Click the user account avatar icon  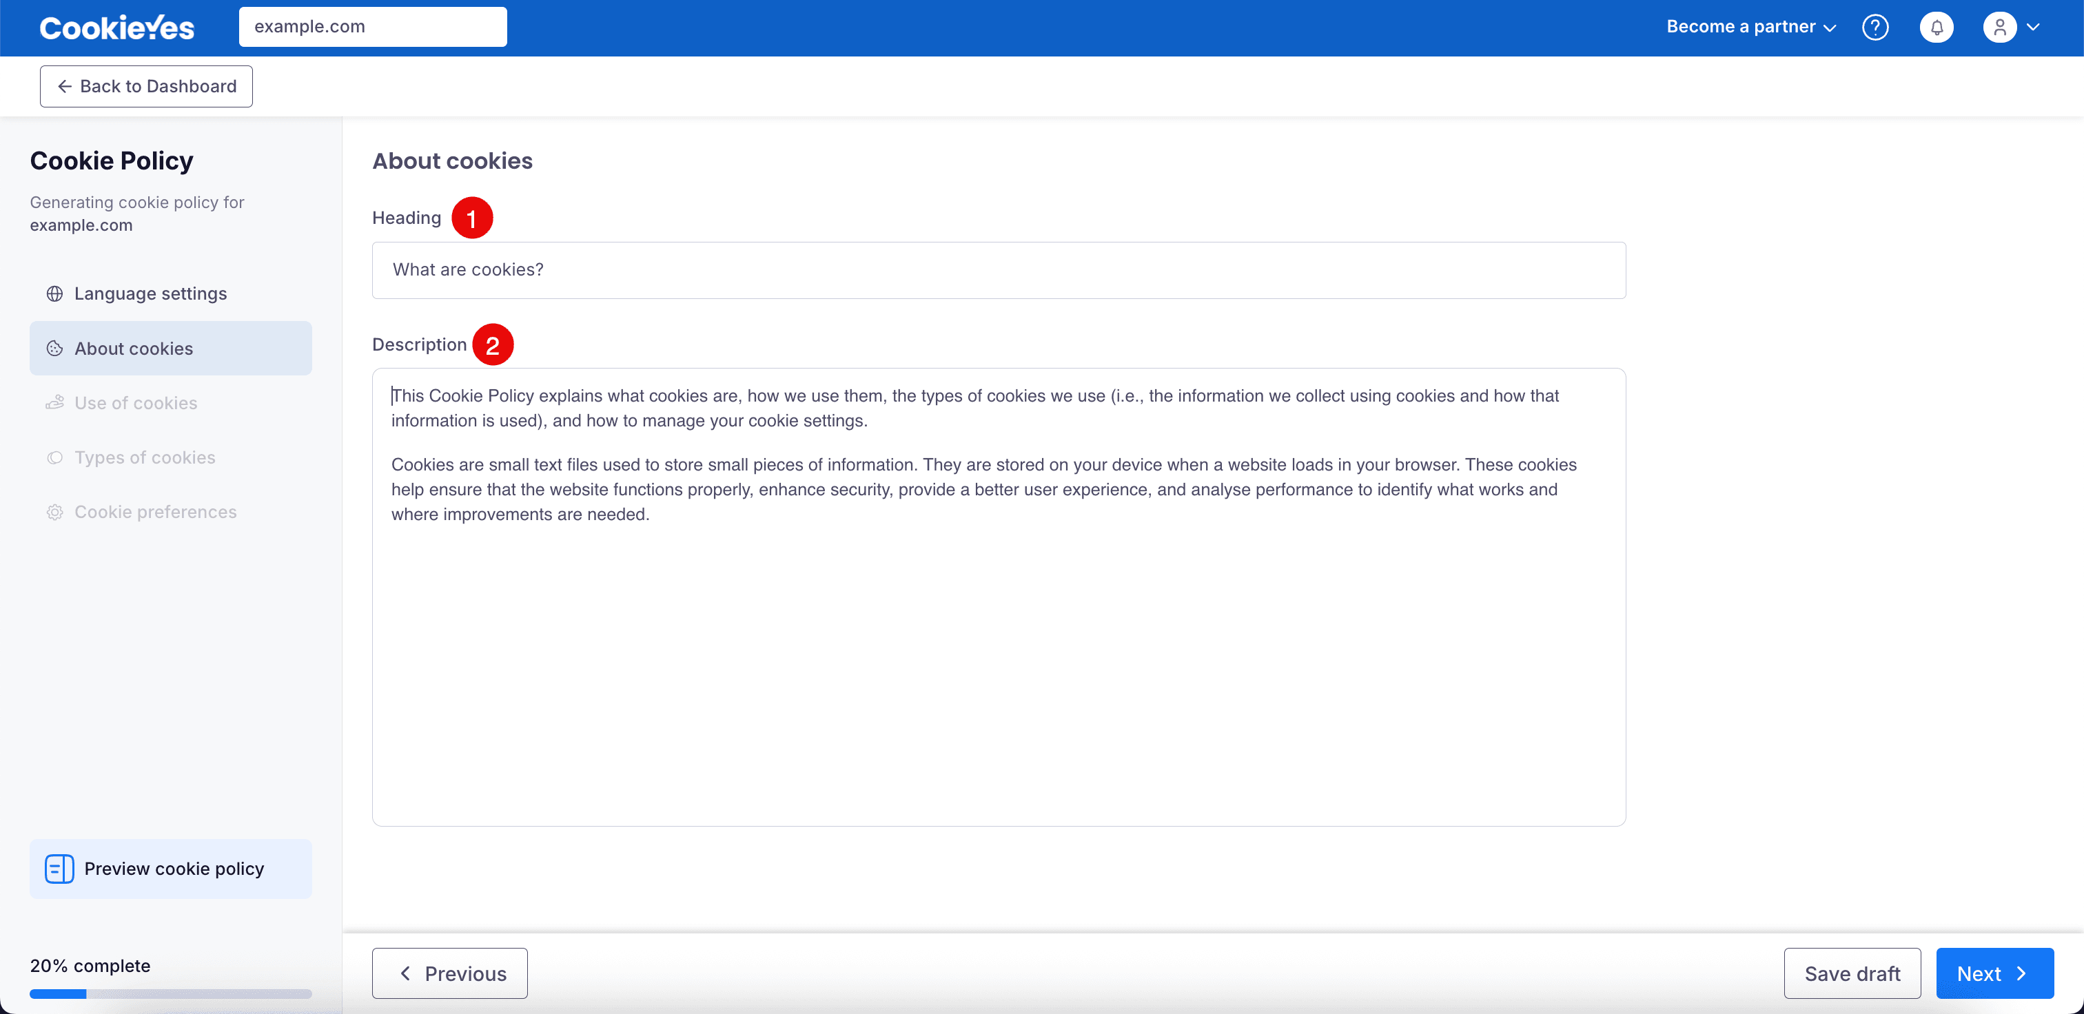coord(1999,27)
